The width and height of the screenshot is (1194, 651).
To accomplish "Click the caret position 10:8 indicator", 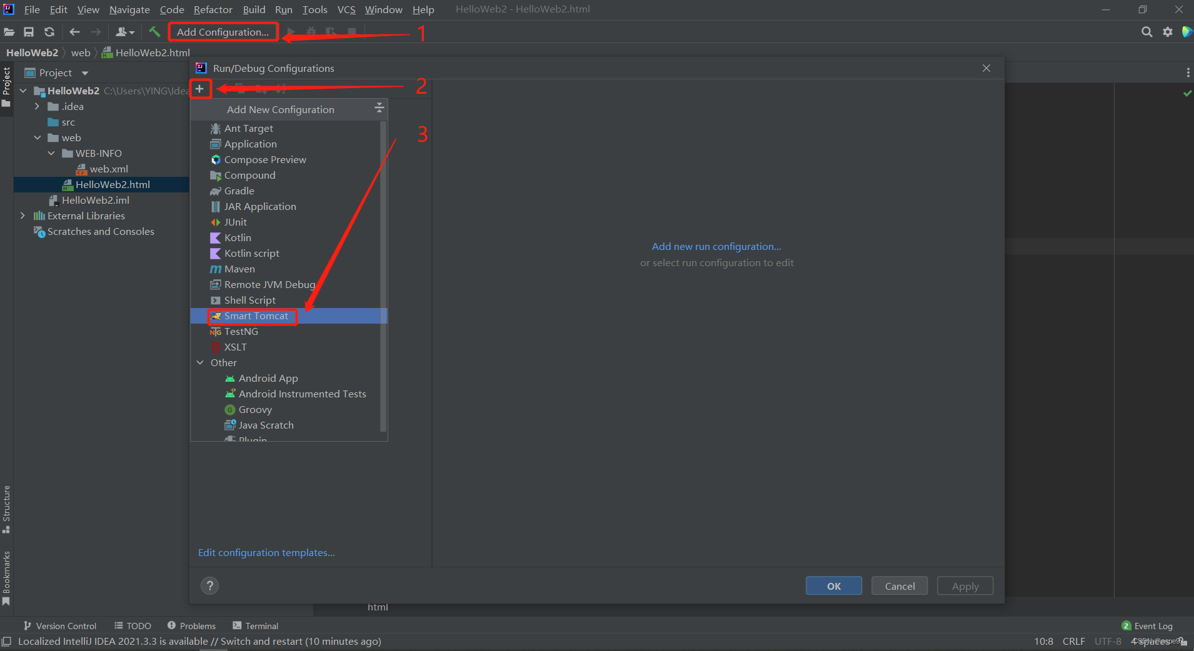I will (1043, 641).
